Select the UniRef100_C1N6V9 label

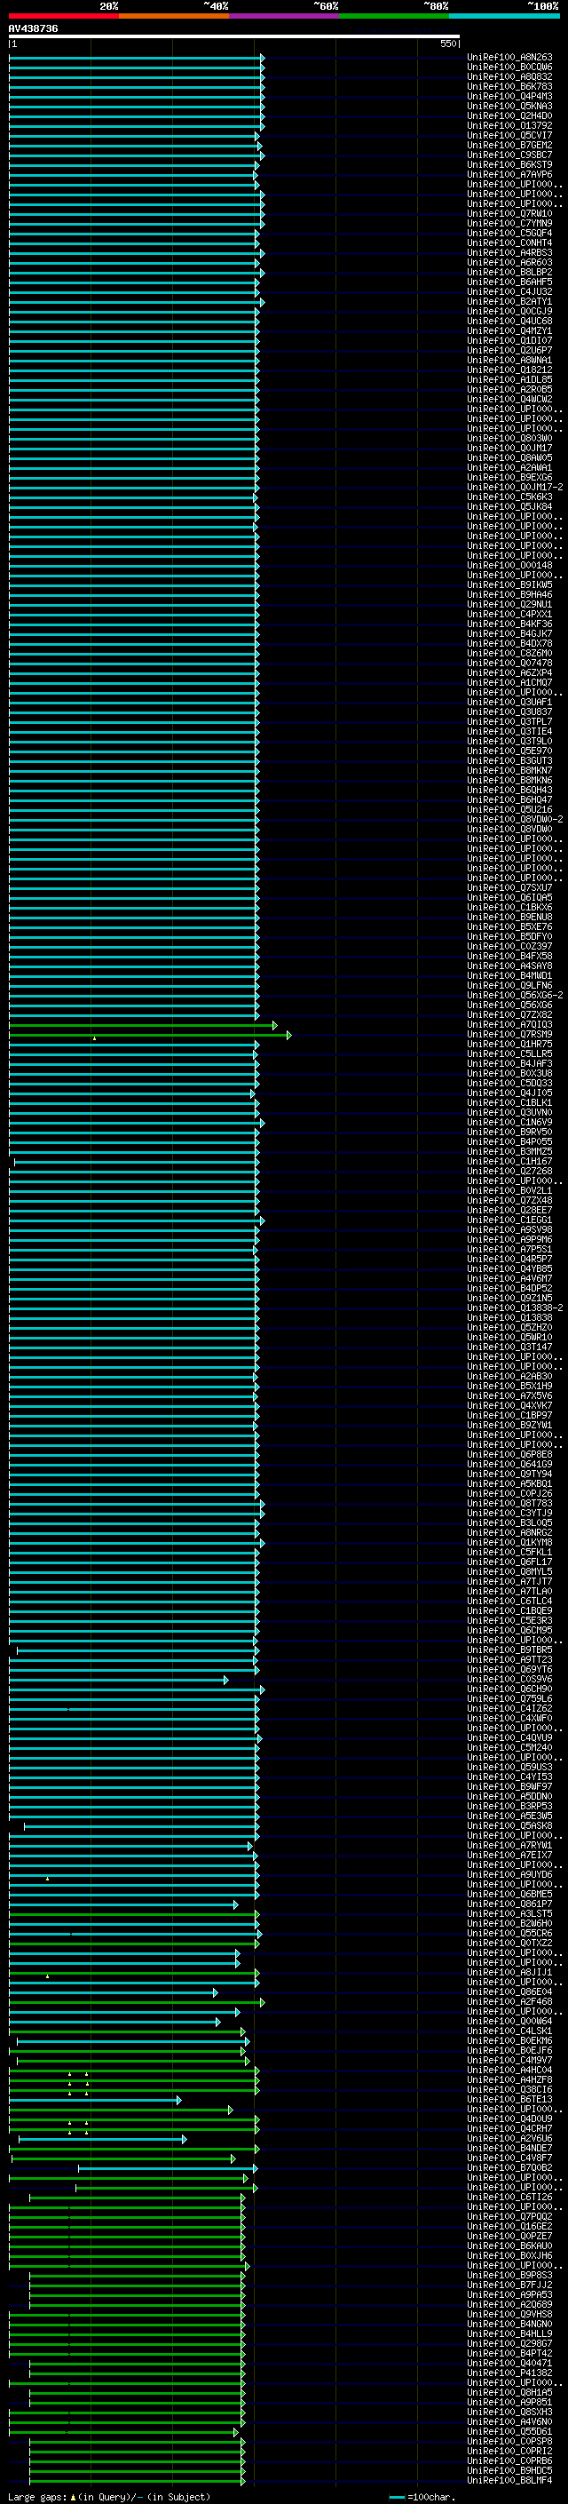point(509,1123)
